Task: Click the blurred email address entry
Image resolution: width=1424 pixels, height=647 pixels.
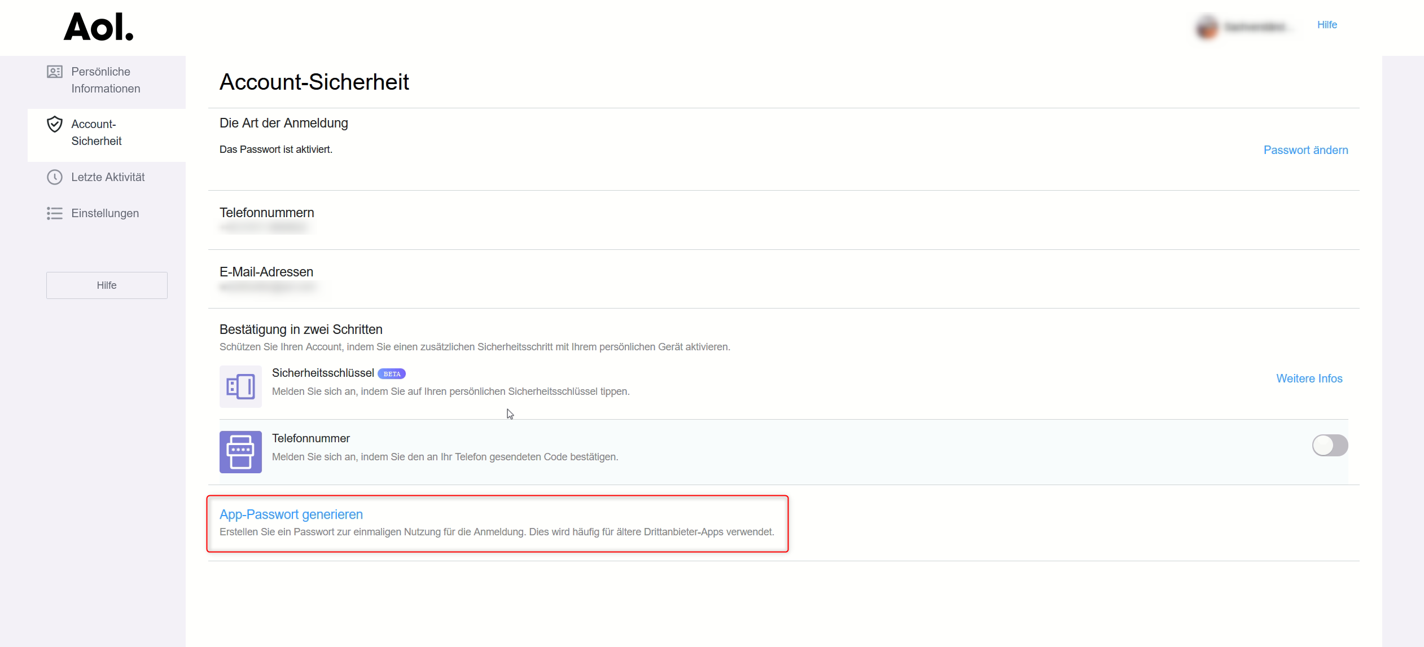Action: tap(269, 287)
